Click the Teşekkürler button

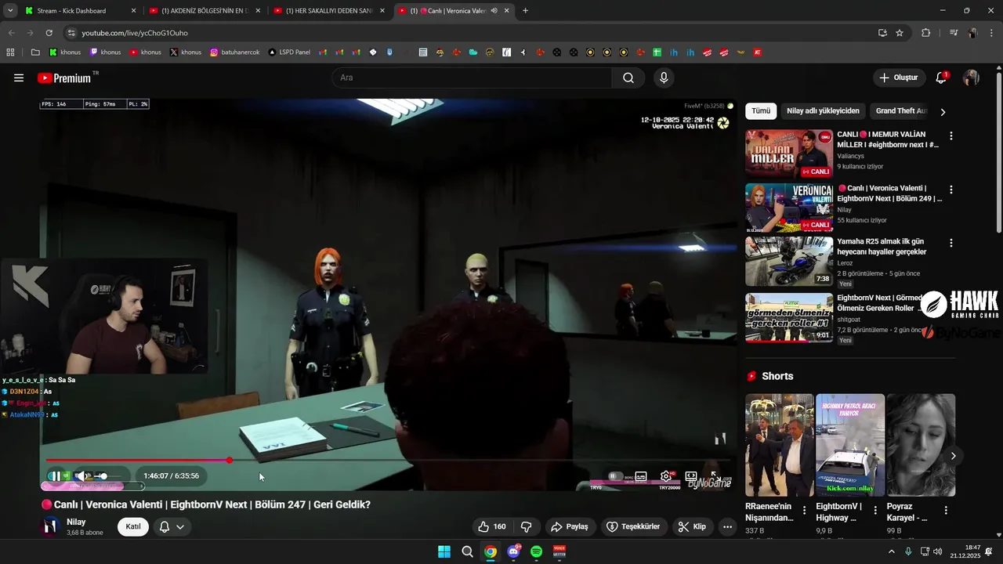(635, 526)
